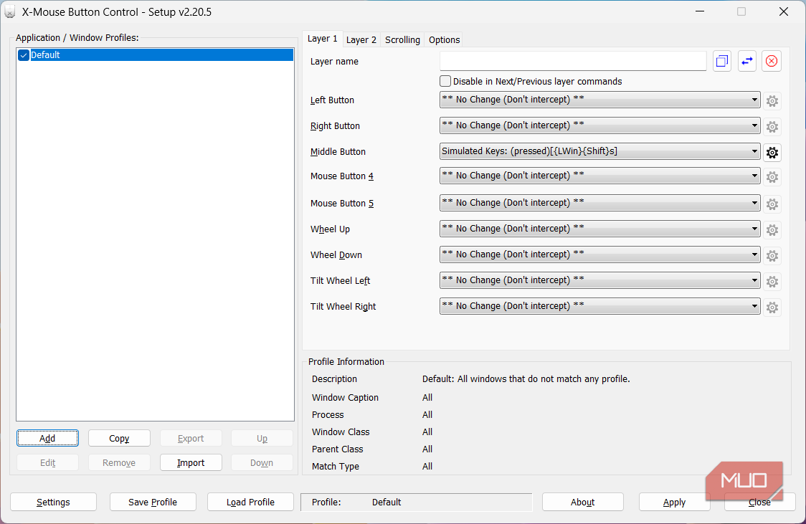Click Load Profile
The height and width of the screenshot is (524, 806).
[250, 502]
